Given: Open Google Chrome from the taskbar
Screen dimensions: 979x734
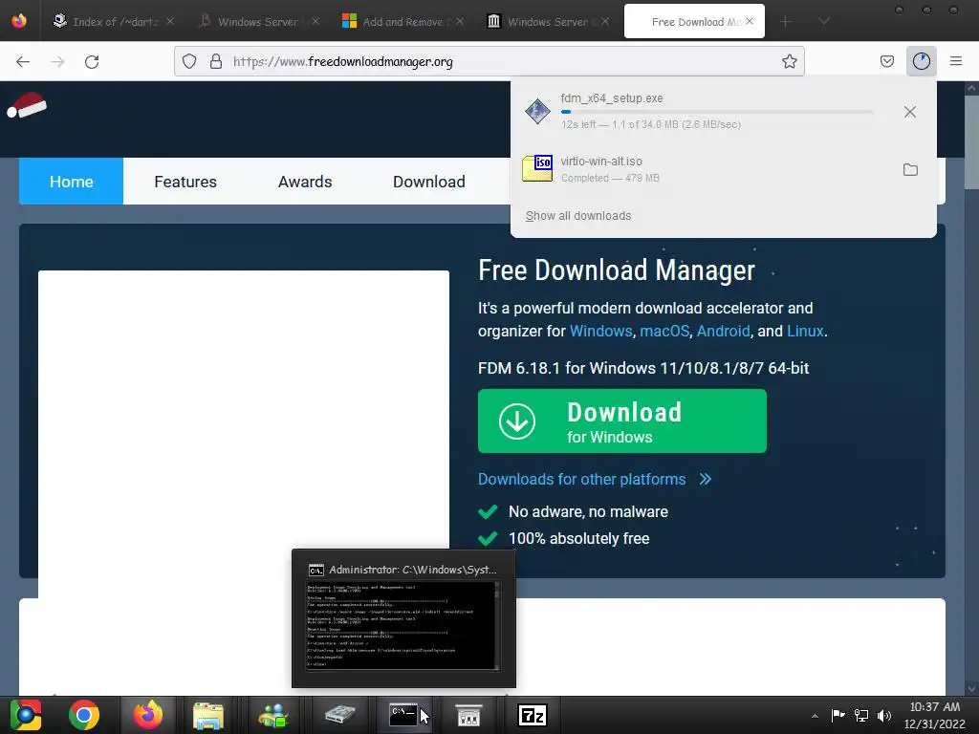Looking at the screenshot, I should (84, 715).
